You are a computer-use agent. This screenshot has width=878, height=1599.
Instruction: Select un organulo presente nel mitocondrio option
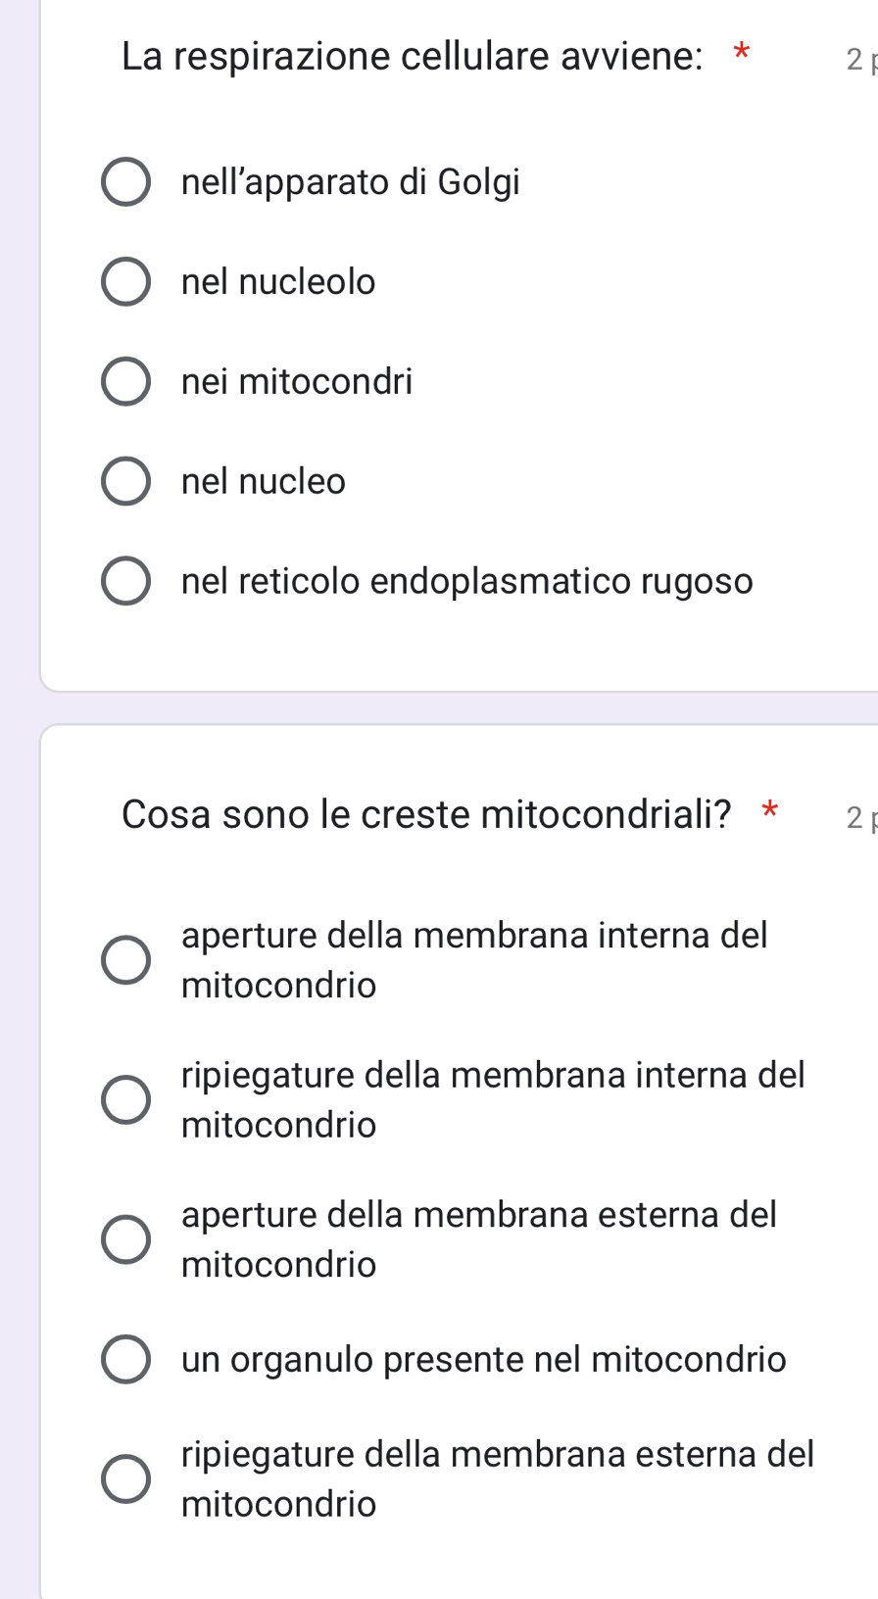click(x=126, y=1359)
